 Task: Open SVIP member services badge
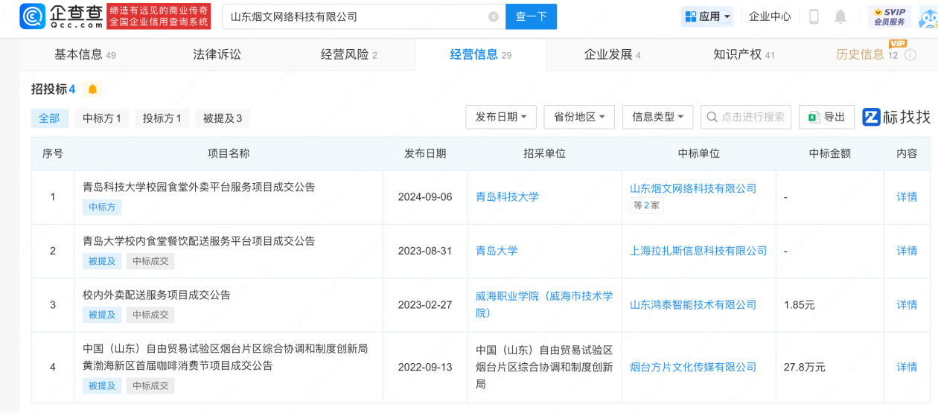890,16
